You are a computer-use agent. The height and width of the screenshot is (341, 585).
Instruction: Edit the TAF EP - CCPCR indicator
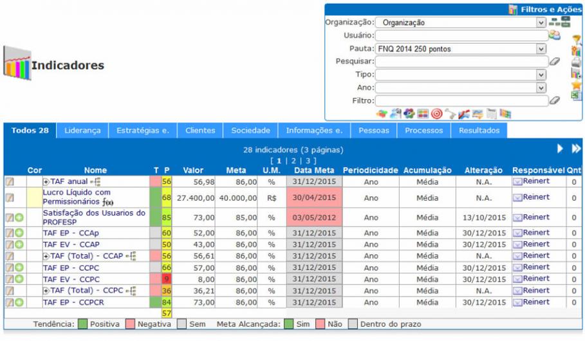tap(10, 302)
